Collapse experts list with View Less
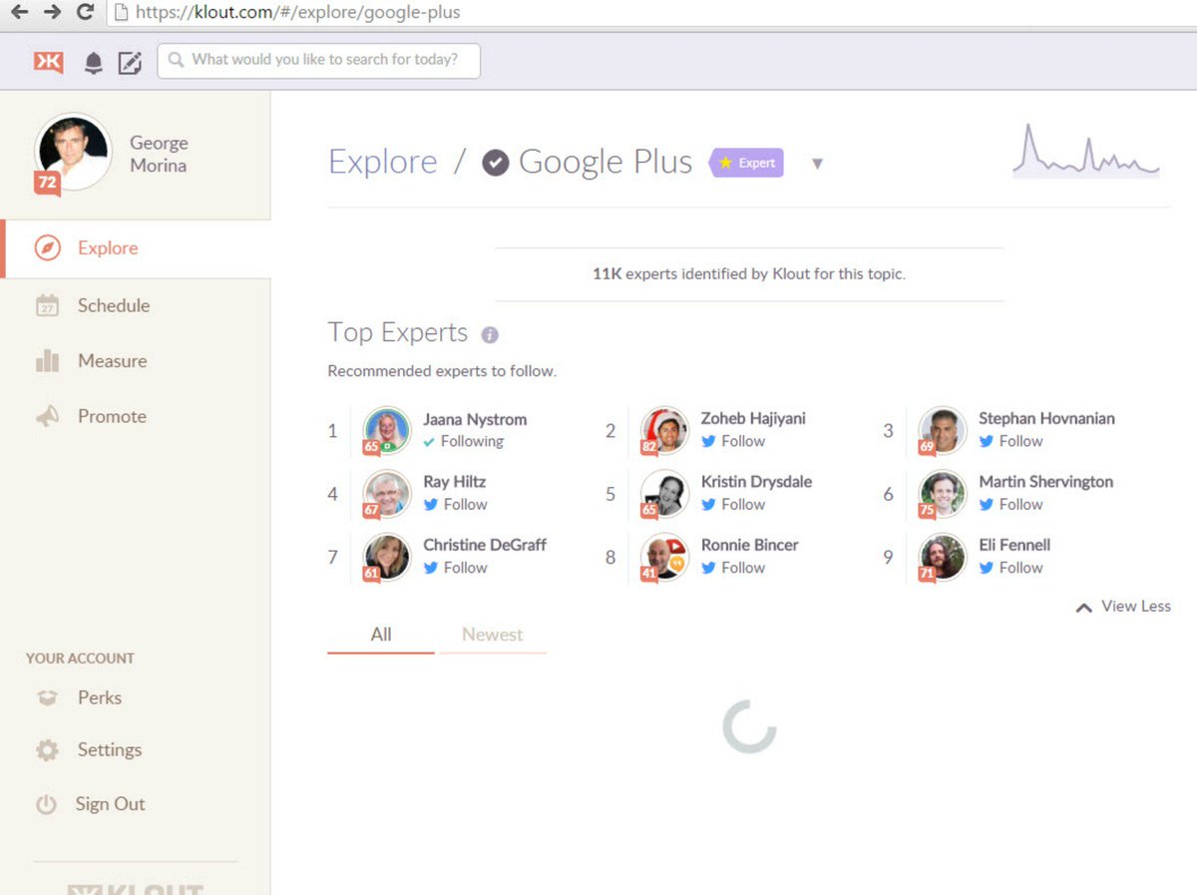The image size is (1197, 895). 1123,606
